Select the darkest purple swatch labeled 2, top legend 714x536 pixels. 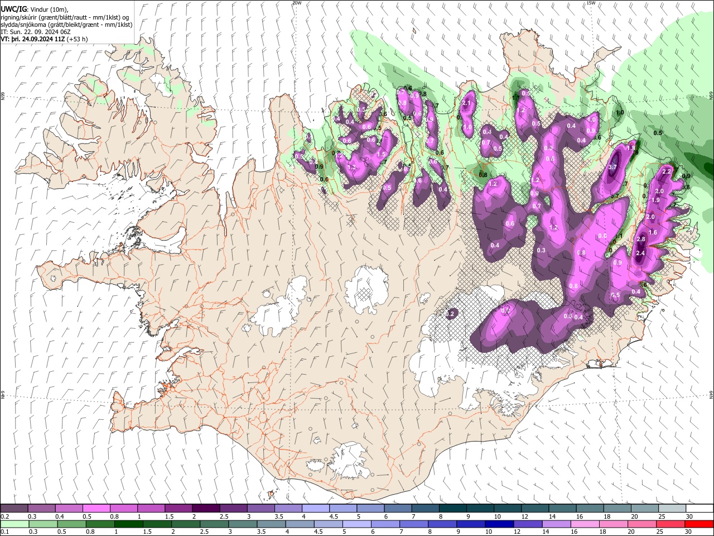coord(206,508)
